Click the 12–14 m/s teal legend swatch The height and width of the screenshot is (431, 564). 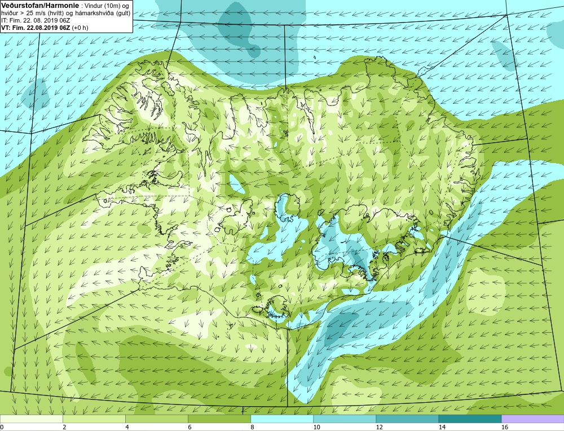(407, 419)
